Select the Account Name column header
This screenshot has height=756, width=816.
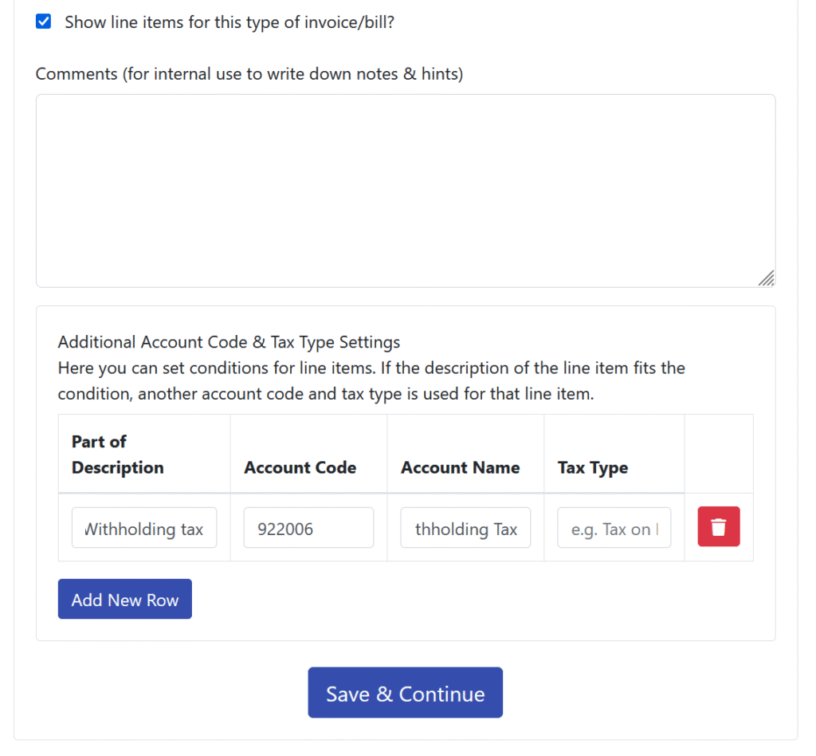tap(460, 467)
